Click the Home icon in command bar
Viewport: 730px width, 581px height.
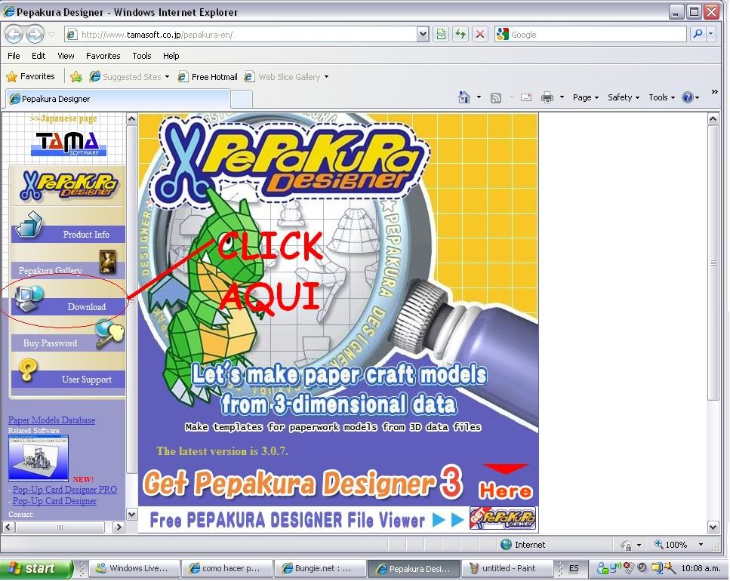pyautogui.click(x=464, y=97)
